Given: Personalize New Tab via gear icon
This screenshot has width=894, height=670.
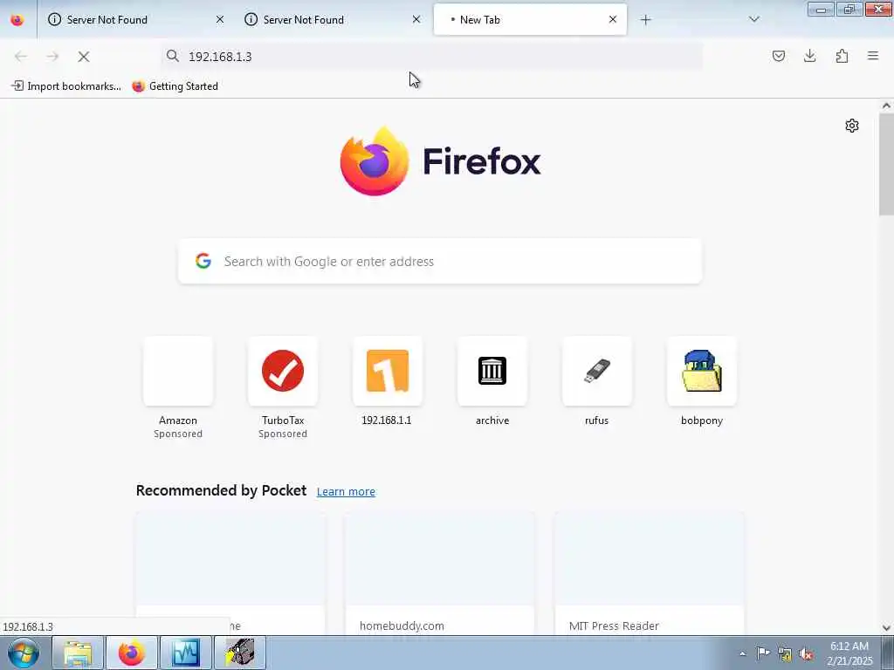Looking at the screenshot, I should click(852, 126).
